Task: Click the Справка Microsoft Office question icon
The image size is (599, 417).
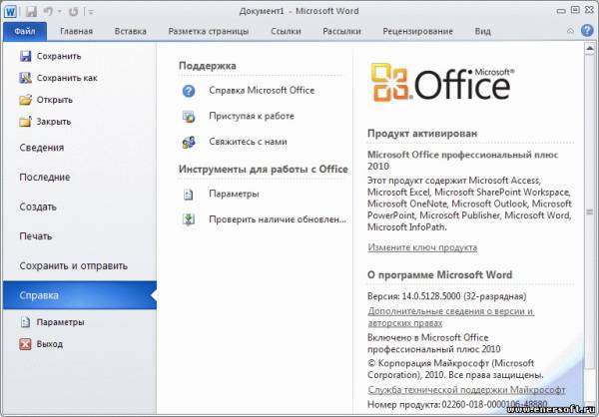Action: pos(189,91)
